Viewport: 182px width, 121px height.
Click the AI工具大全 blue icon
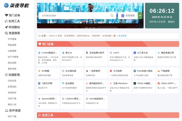coord(135,53)
